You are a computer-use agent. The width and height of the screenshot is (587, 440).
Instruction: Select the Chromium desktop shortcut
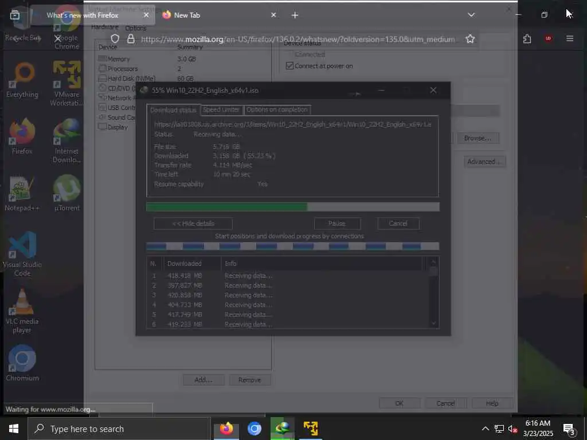(22, 363)
